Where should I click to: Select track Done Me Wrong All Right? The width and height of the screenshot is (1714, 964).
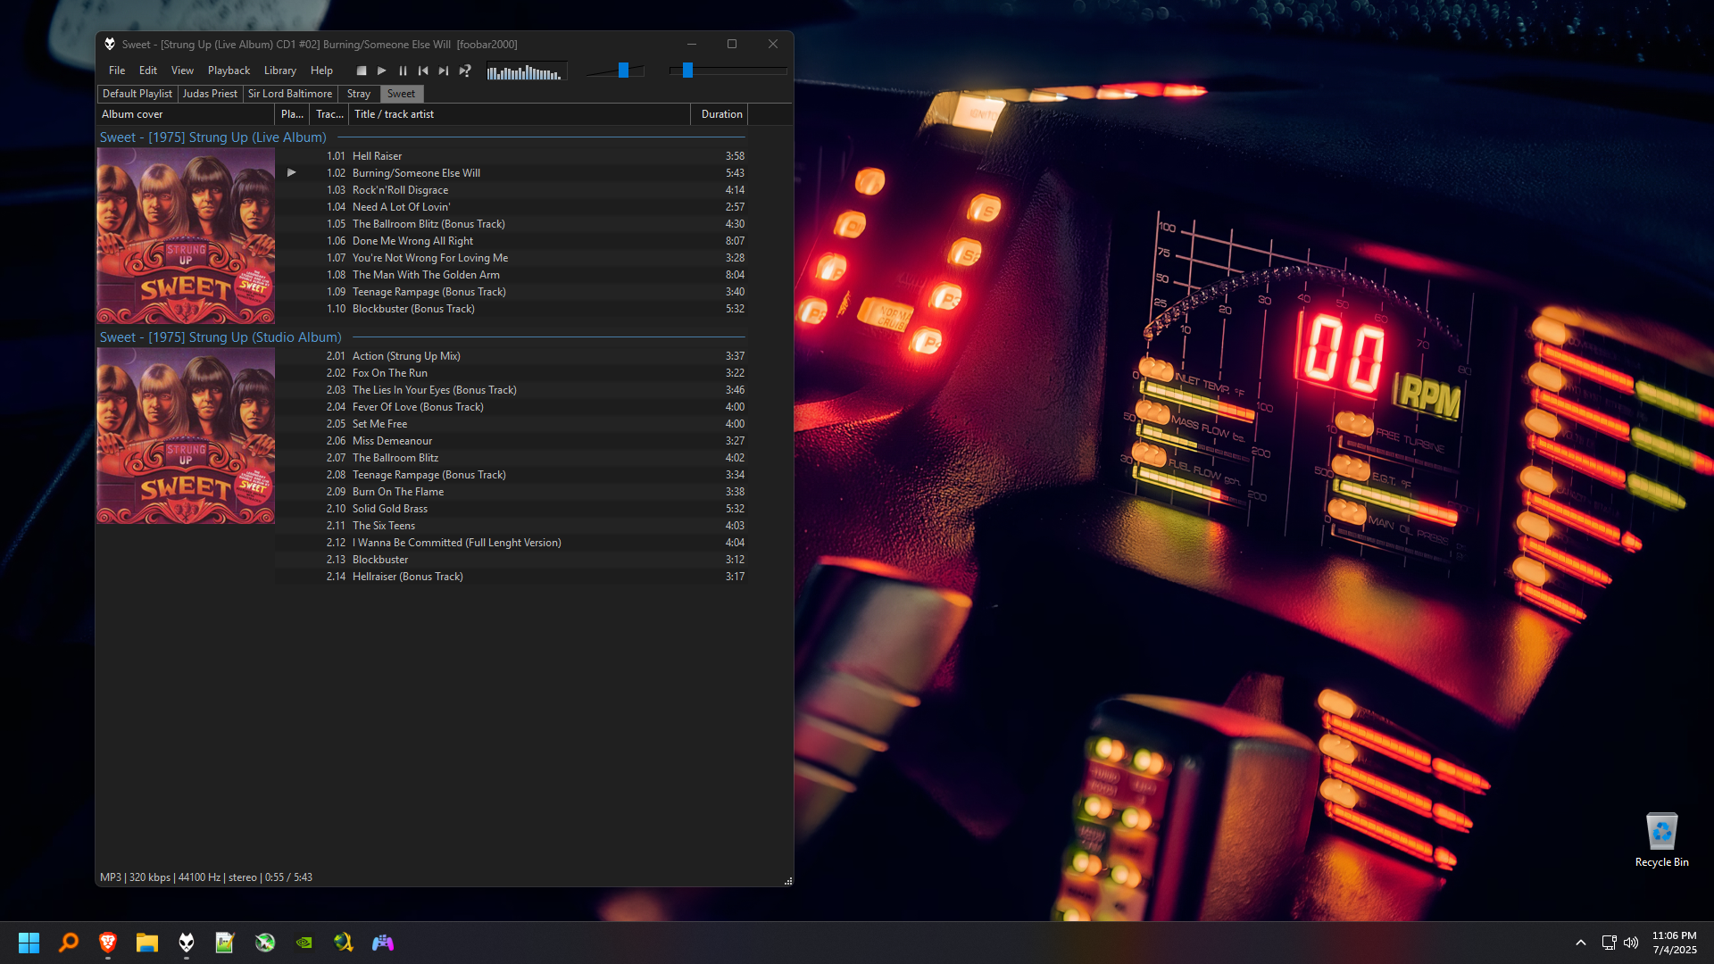pyautogui.click(x=512, y=241)
